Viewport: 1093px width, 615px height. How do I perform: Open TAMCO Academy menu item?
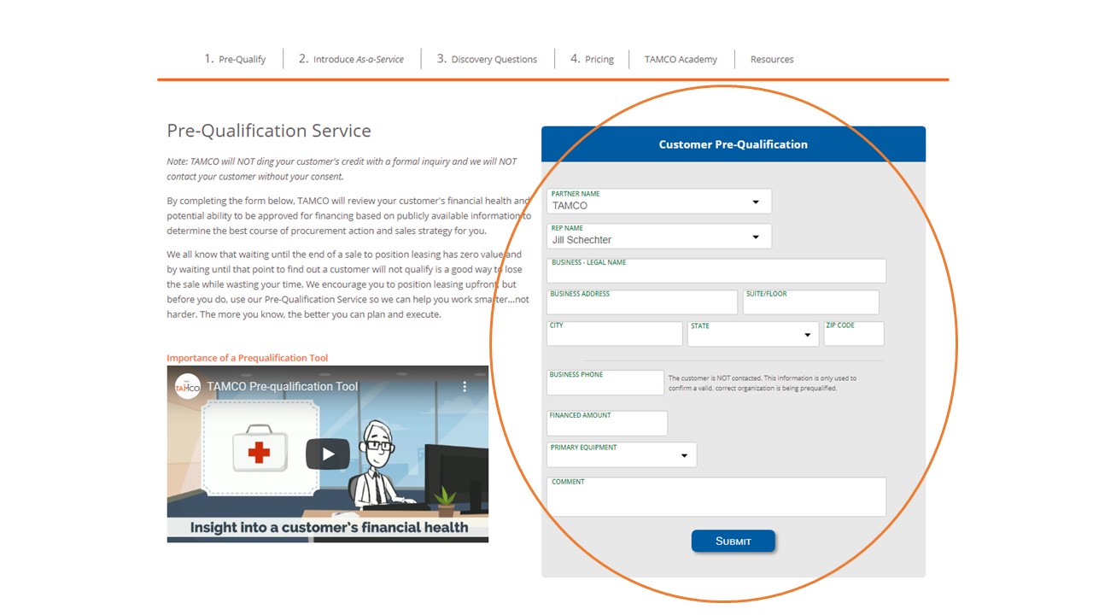tap(681, 60)
